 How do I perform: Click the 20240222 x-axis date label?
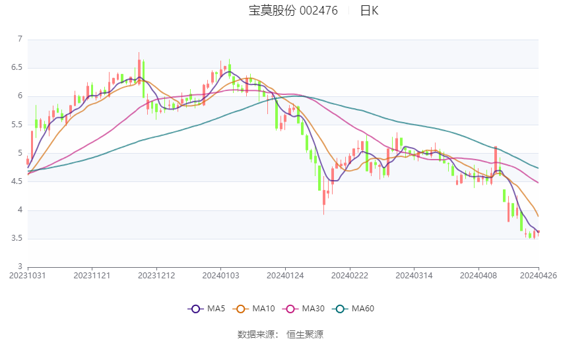350,276
